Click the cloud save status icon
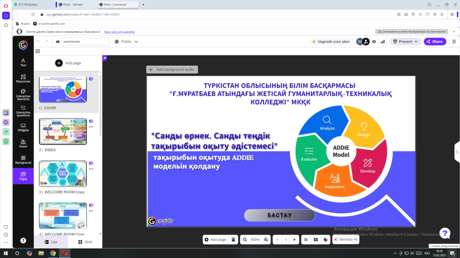Screen dimensions: 460x258 click(x=58, y=42)
